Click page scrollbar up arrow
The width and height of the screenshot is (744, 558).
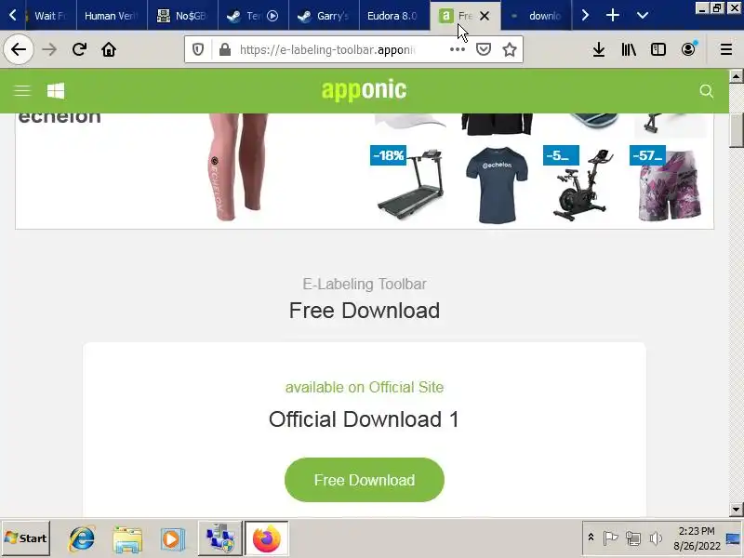[x=736, y=76]
